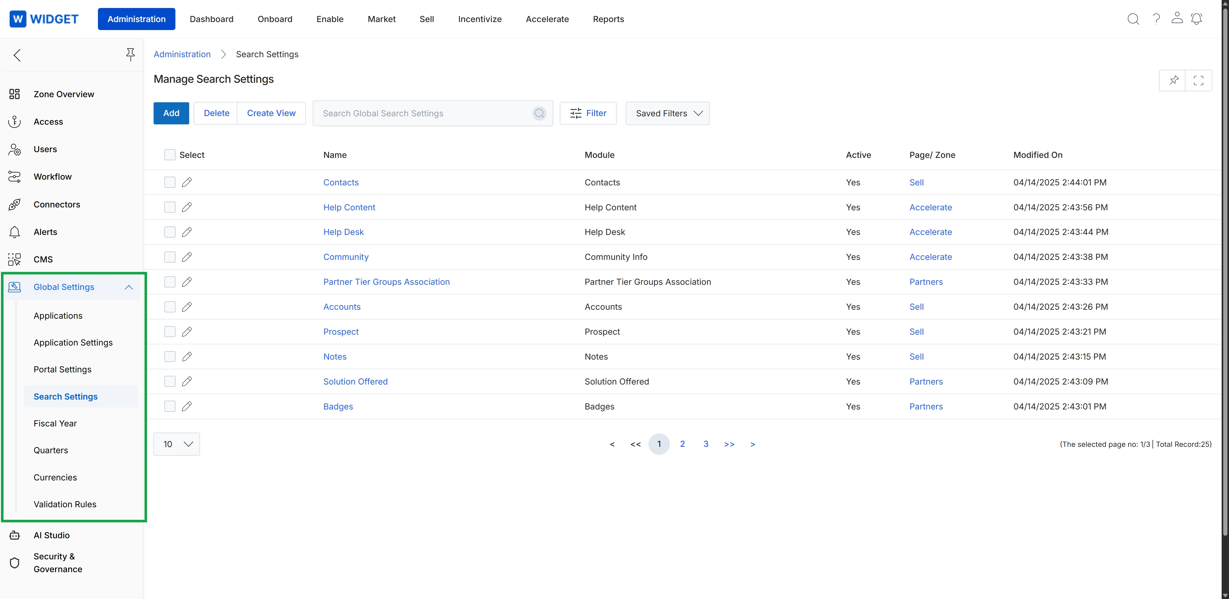Go to page 3 in pagination
Image resolution: width=1229 pixels, height=599 pixels.
coord(706,444)
